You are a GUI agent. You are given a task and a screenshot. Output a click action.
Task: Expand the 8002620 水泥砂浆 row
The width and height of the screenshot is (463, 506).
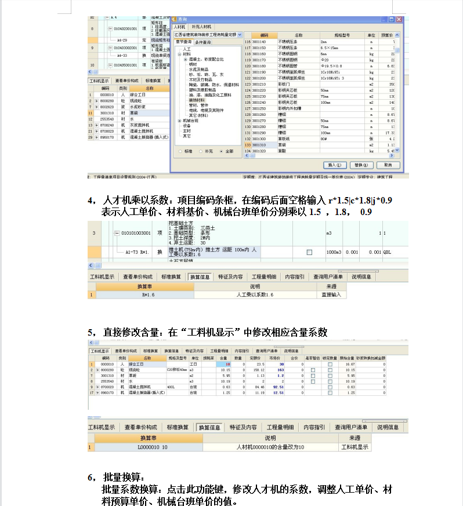point(96,107)
